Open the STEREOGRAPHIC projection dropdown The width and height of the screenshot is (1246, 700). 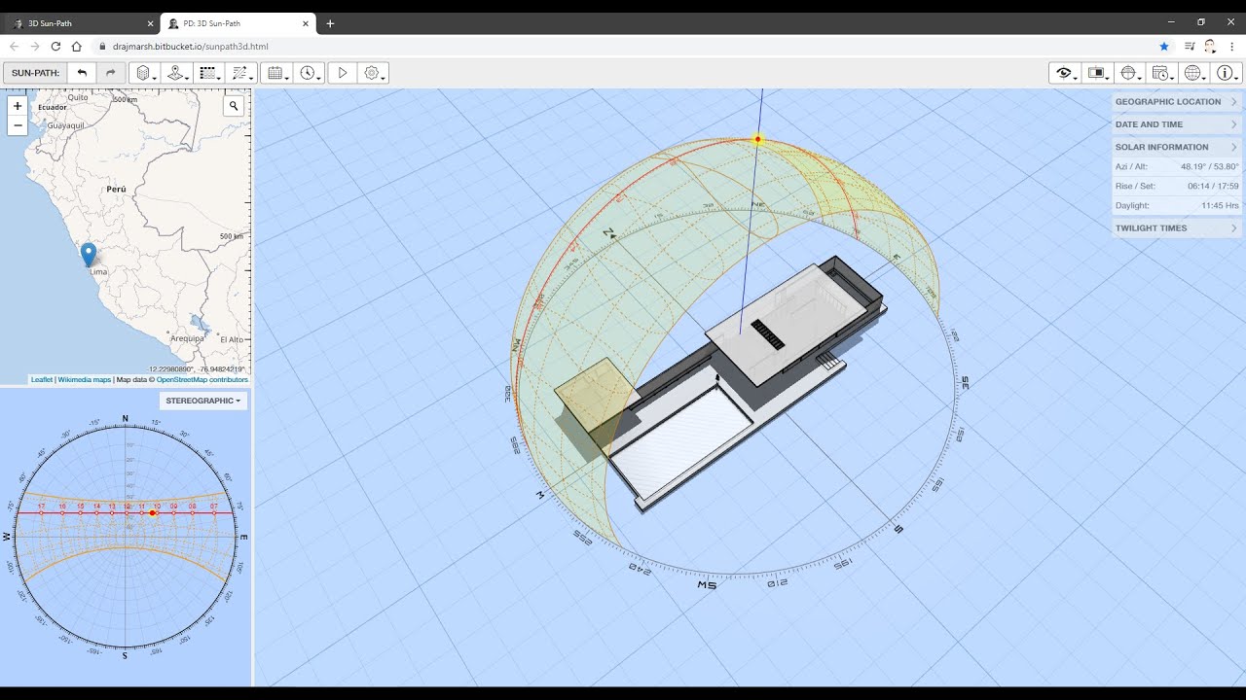(x=202, y=400)
